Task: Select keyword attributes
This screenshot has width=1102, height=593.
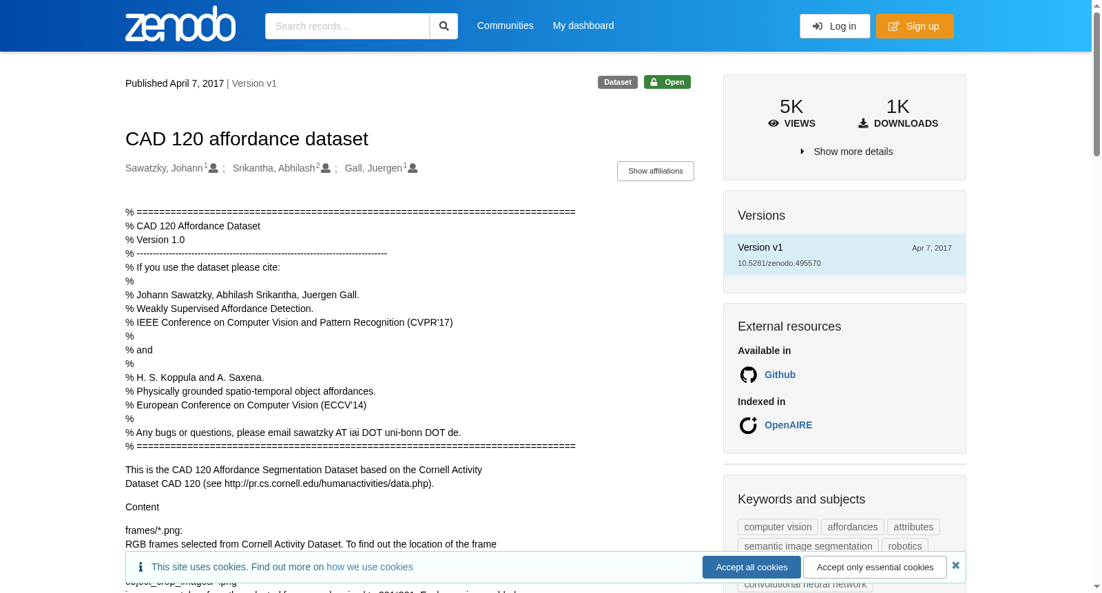Action: pyautogui.click(x=913, y=527)
